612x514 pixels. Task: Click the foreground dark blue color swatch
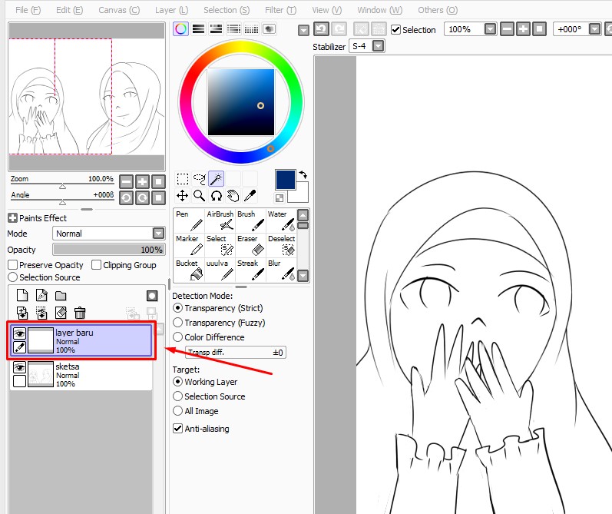[x=286, y=180]
